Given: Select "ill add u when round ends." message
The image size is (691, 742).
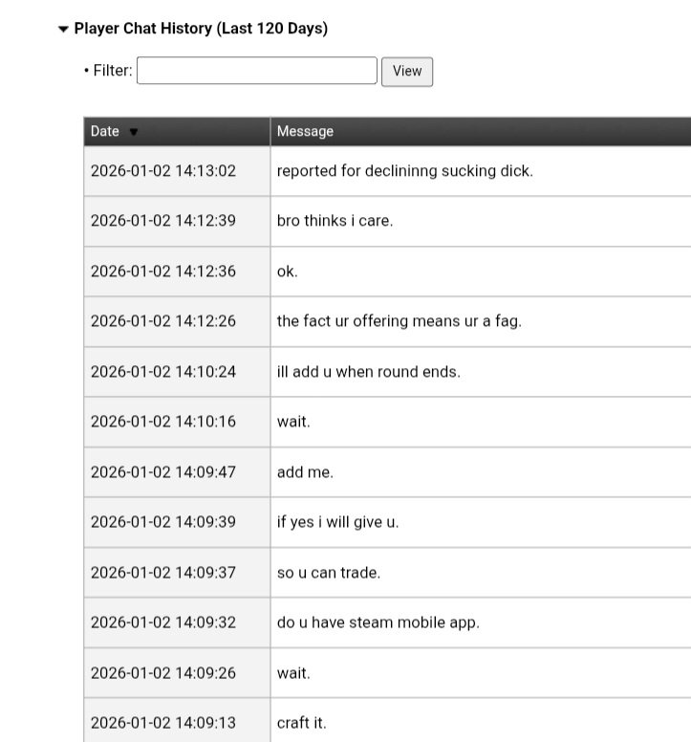Looking at the screenshot, I should pos(368,371).
